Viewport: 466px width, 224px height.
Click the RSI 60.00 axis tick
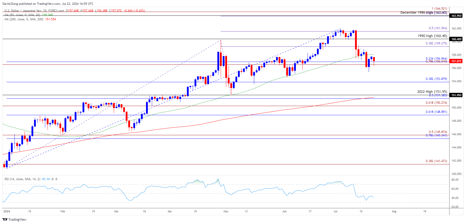click(x=455, y=189)
